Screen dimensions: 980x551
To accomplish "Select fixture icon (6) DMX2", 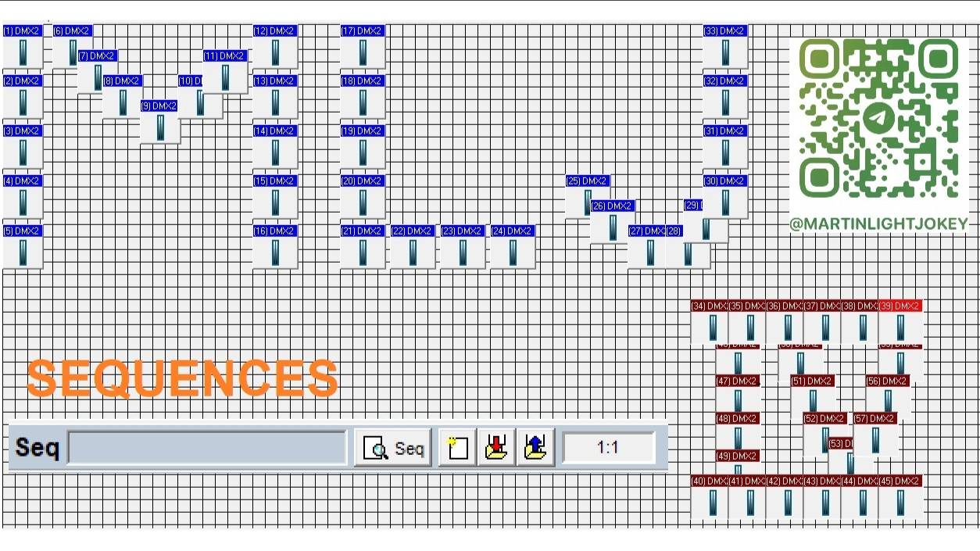I will click(73, 47).
